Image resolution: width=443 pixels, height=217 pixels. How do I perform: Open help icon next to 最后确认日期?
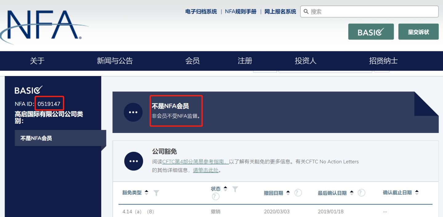tap(361, 193)
